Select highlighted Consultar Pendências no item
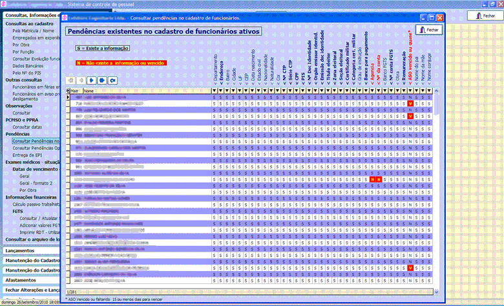Image resolution: width=504 pixels, height=306 pixels. (36, 141)
